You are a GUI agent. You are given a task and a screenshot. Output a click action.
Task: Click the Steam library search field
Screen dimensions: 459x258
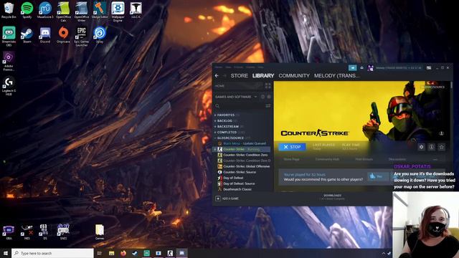pos(240,106)
